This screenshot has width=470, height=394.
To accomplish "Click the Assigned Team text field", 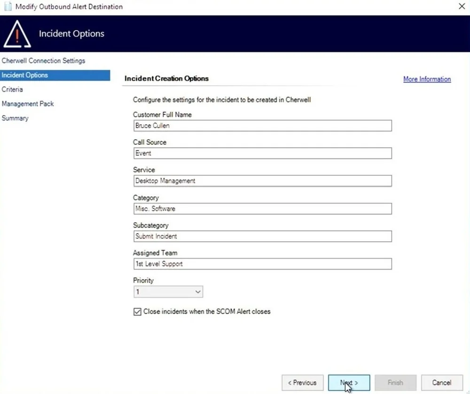I will (x=263, y=264).
